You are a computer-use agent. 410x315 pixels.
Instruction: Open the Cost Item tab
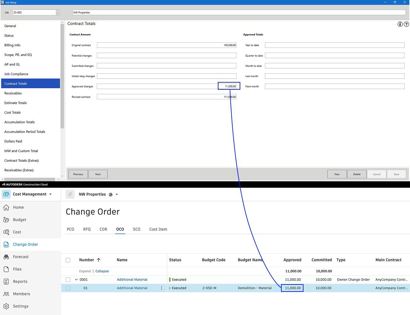coord(158,229)
